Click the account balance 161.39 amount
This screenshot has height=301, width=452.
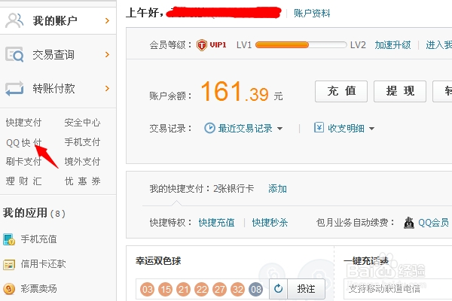234,92
